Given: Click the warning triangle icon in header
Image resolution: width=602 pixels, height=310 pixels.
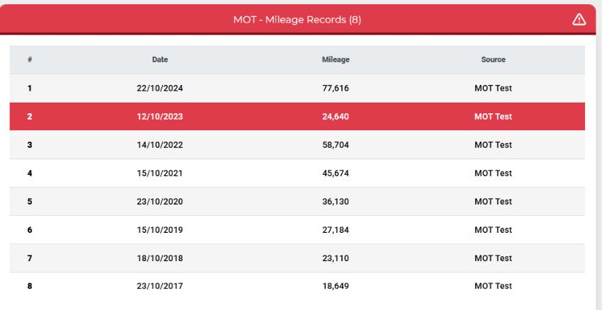Looking at the screenshot, I should click(579, 20).
